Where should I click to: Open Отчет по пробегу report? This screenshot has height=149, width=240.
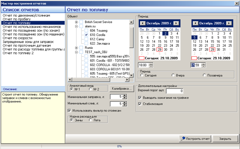click(x=17, y=19)
